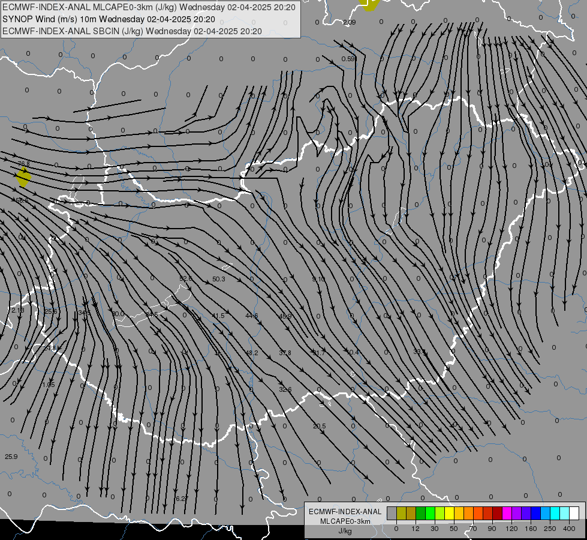Viewport: 587px width, 540px height.
Task: Click the map value 1.05
Action: [49, 385]
